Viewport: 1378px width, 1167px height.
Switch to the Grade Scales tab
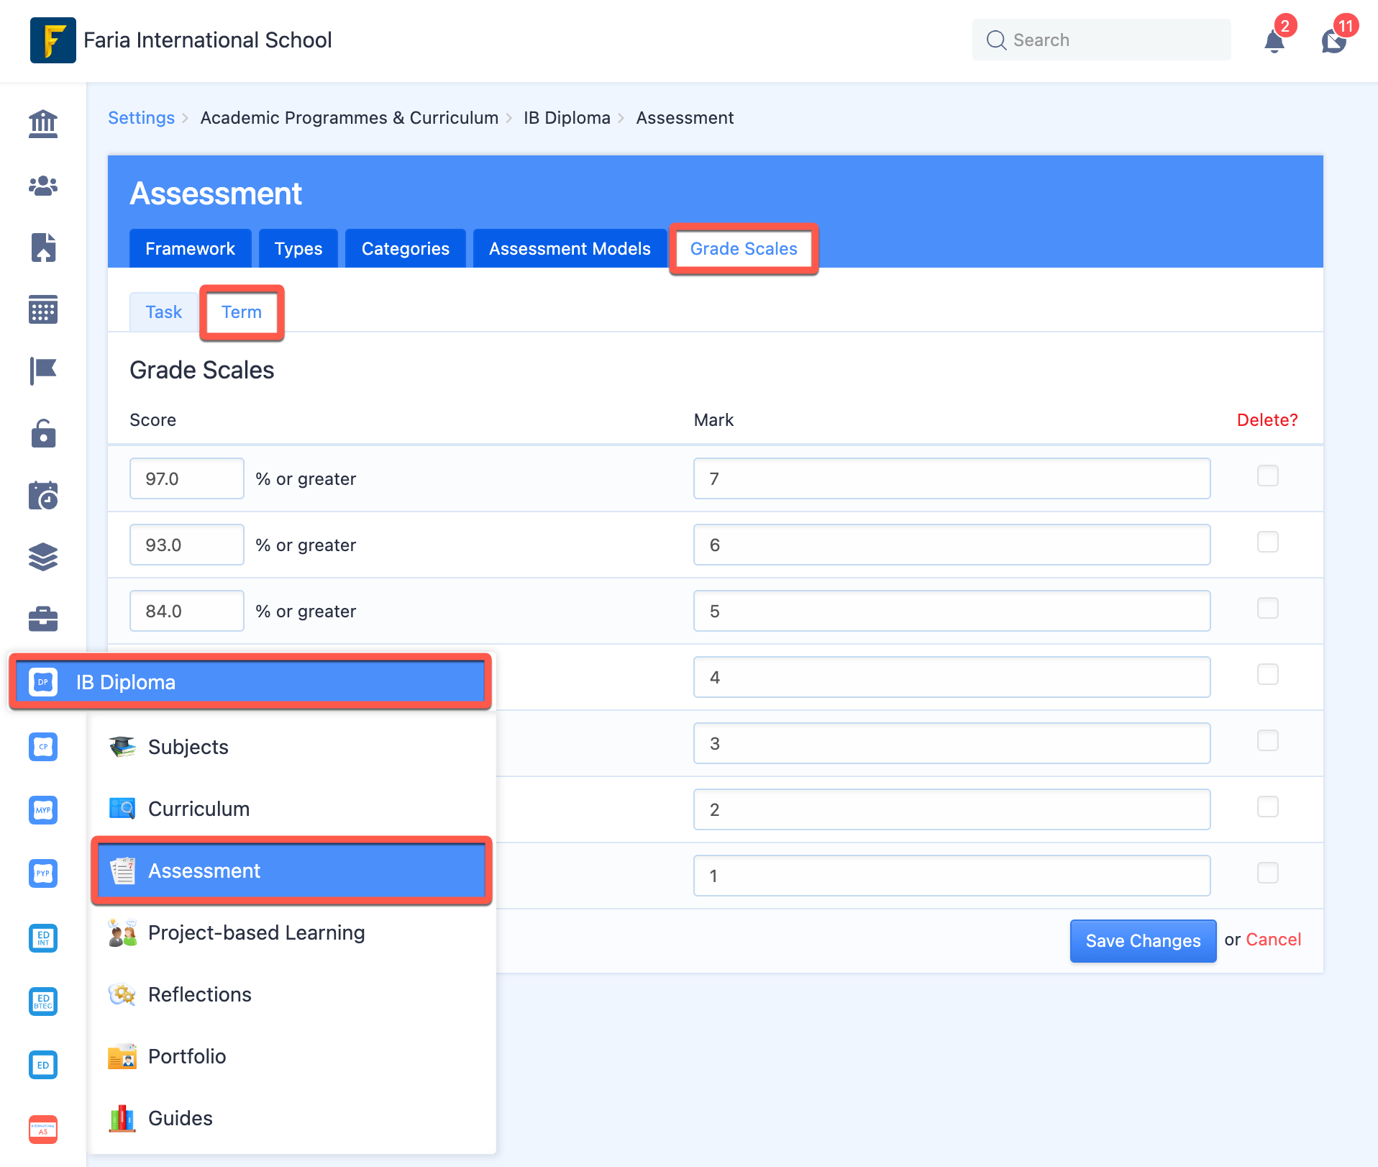744,248
